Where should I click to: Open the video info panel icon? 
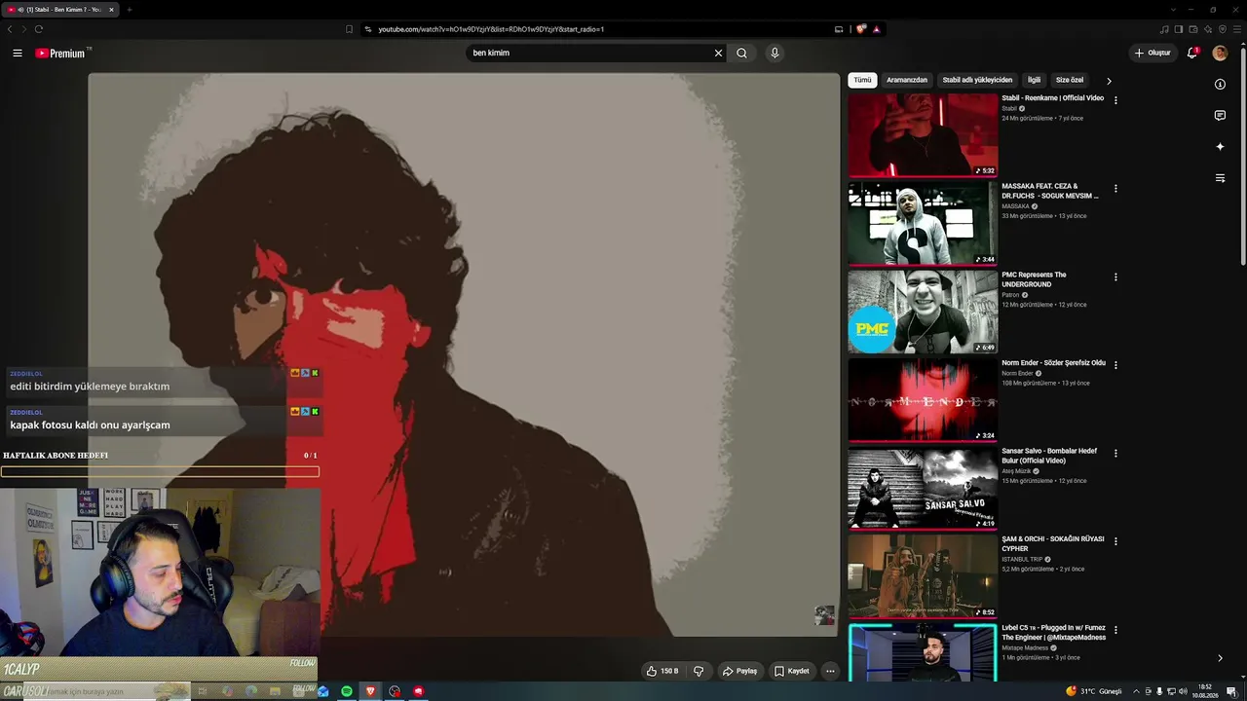click(1220, 85)
